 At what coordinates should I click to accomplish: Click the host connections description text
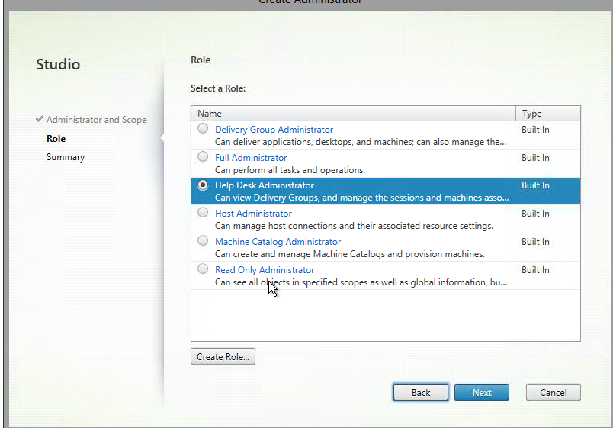click(355, 226)
